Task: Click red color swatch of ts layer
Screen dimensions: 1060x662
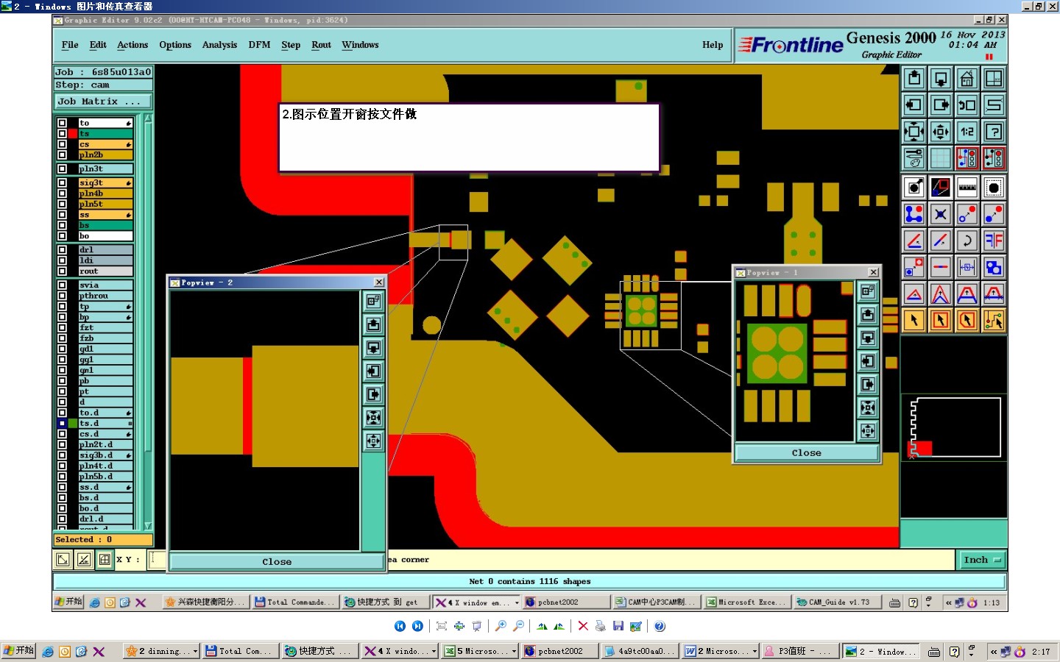Action: click(x=73, y=134)
